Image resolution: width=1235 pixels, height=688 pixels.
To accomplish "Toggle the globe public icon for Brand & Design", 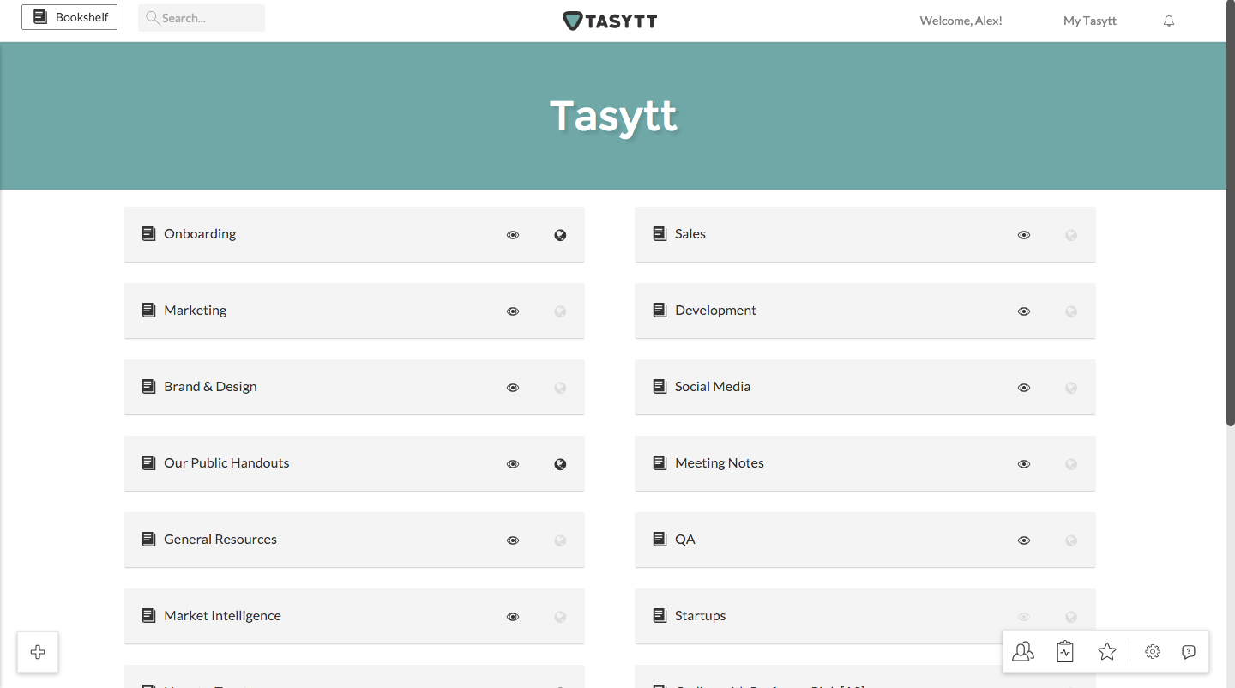I will coord(560,388).
